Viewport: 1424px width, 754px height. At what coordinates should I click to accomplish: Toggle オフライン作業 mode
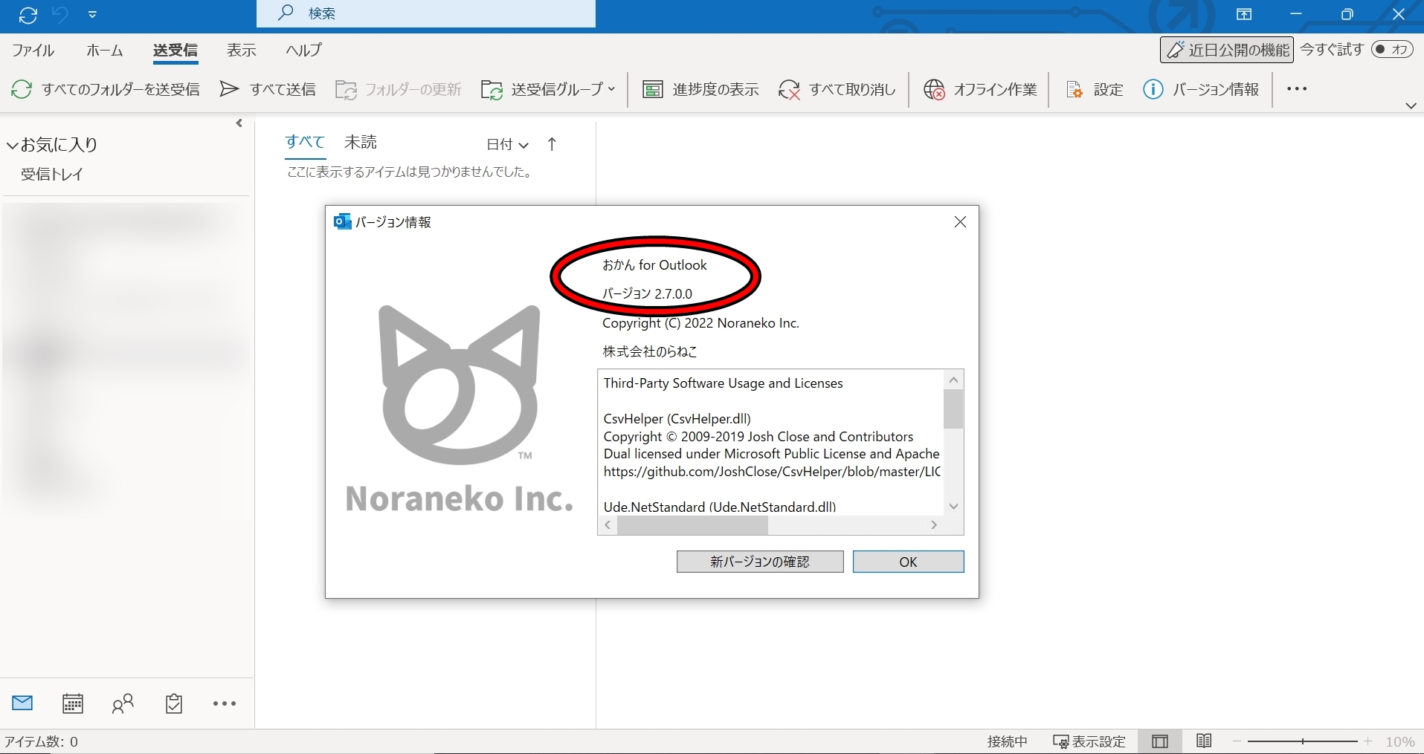[980, 90]
